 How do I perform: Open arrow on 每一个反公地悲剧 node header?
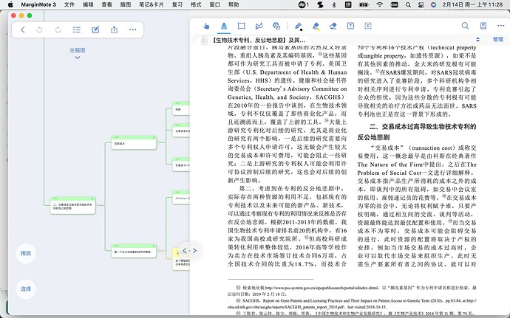154,246
